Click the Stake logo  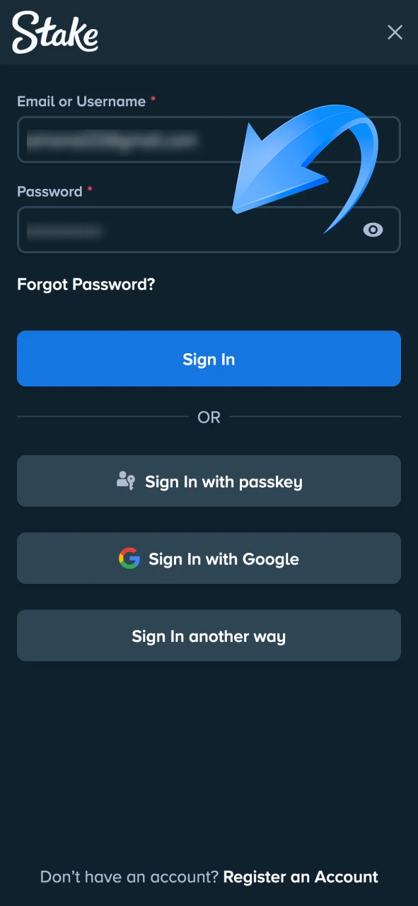click(x=54, y=33)
